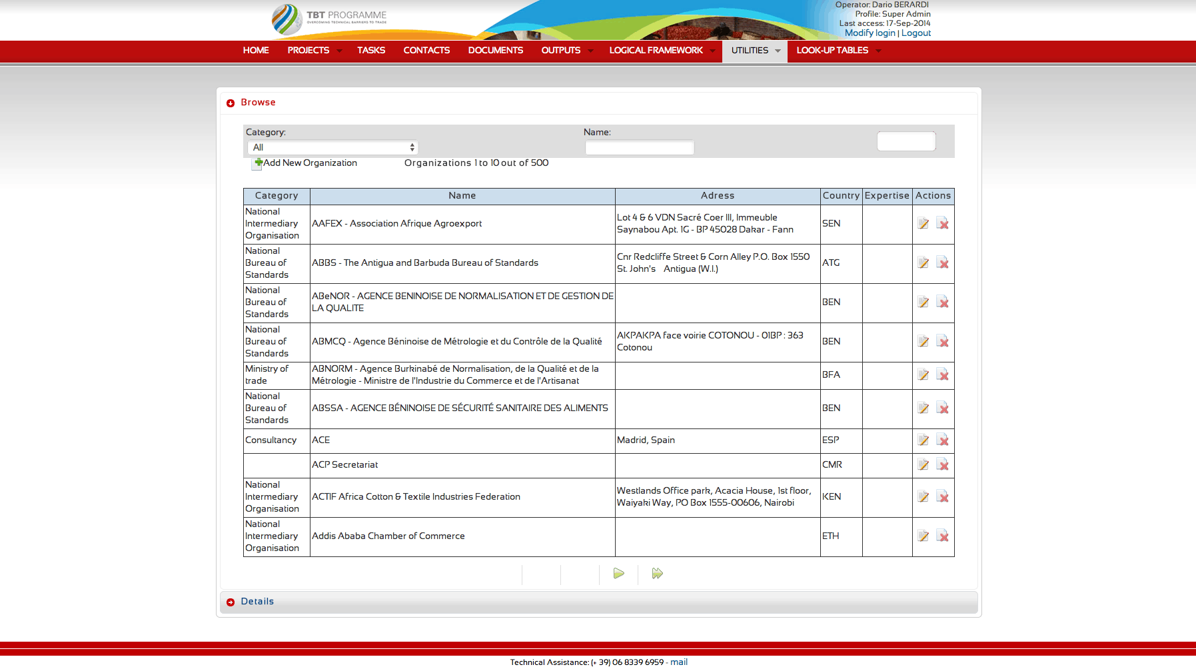Click the ESP country cell

(841, 440)
